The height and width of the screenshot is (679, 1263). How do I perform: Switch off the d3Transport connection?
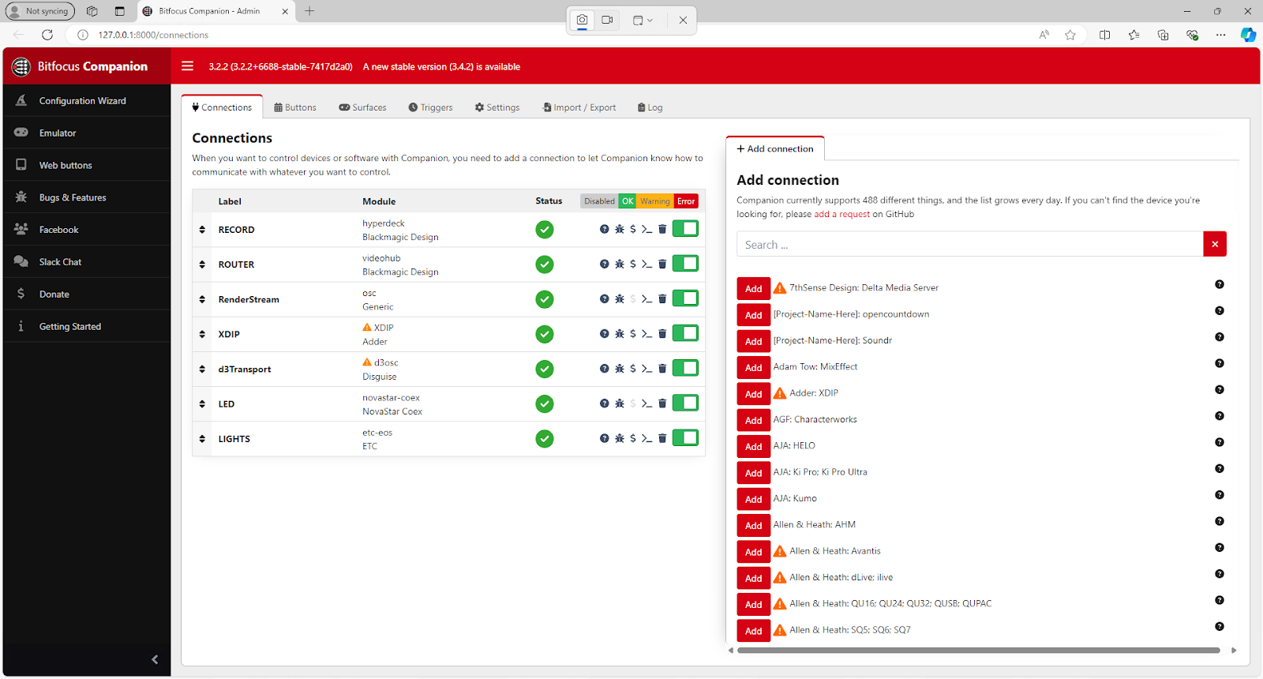click(685, 368)
